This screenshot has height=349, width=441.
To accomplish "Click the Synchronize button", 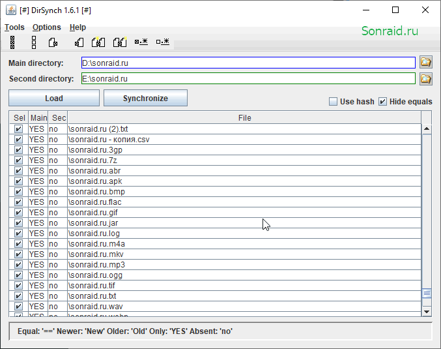I will pos(145,98).
